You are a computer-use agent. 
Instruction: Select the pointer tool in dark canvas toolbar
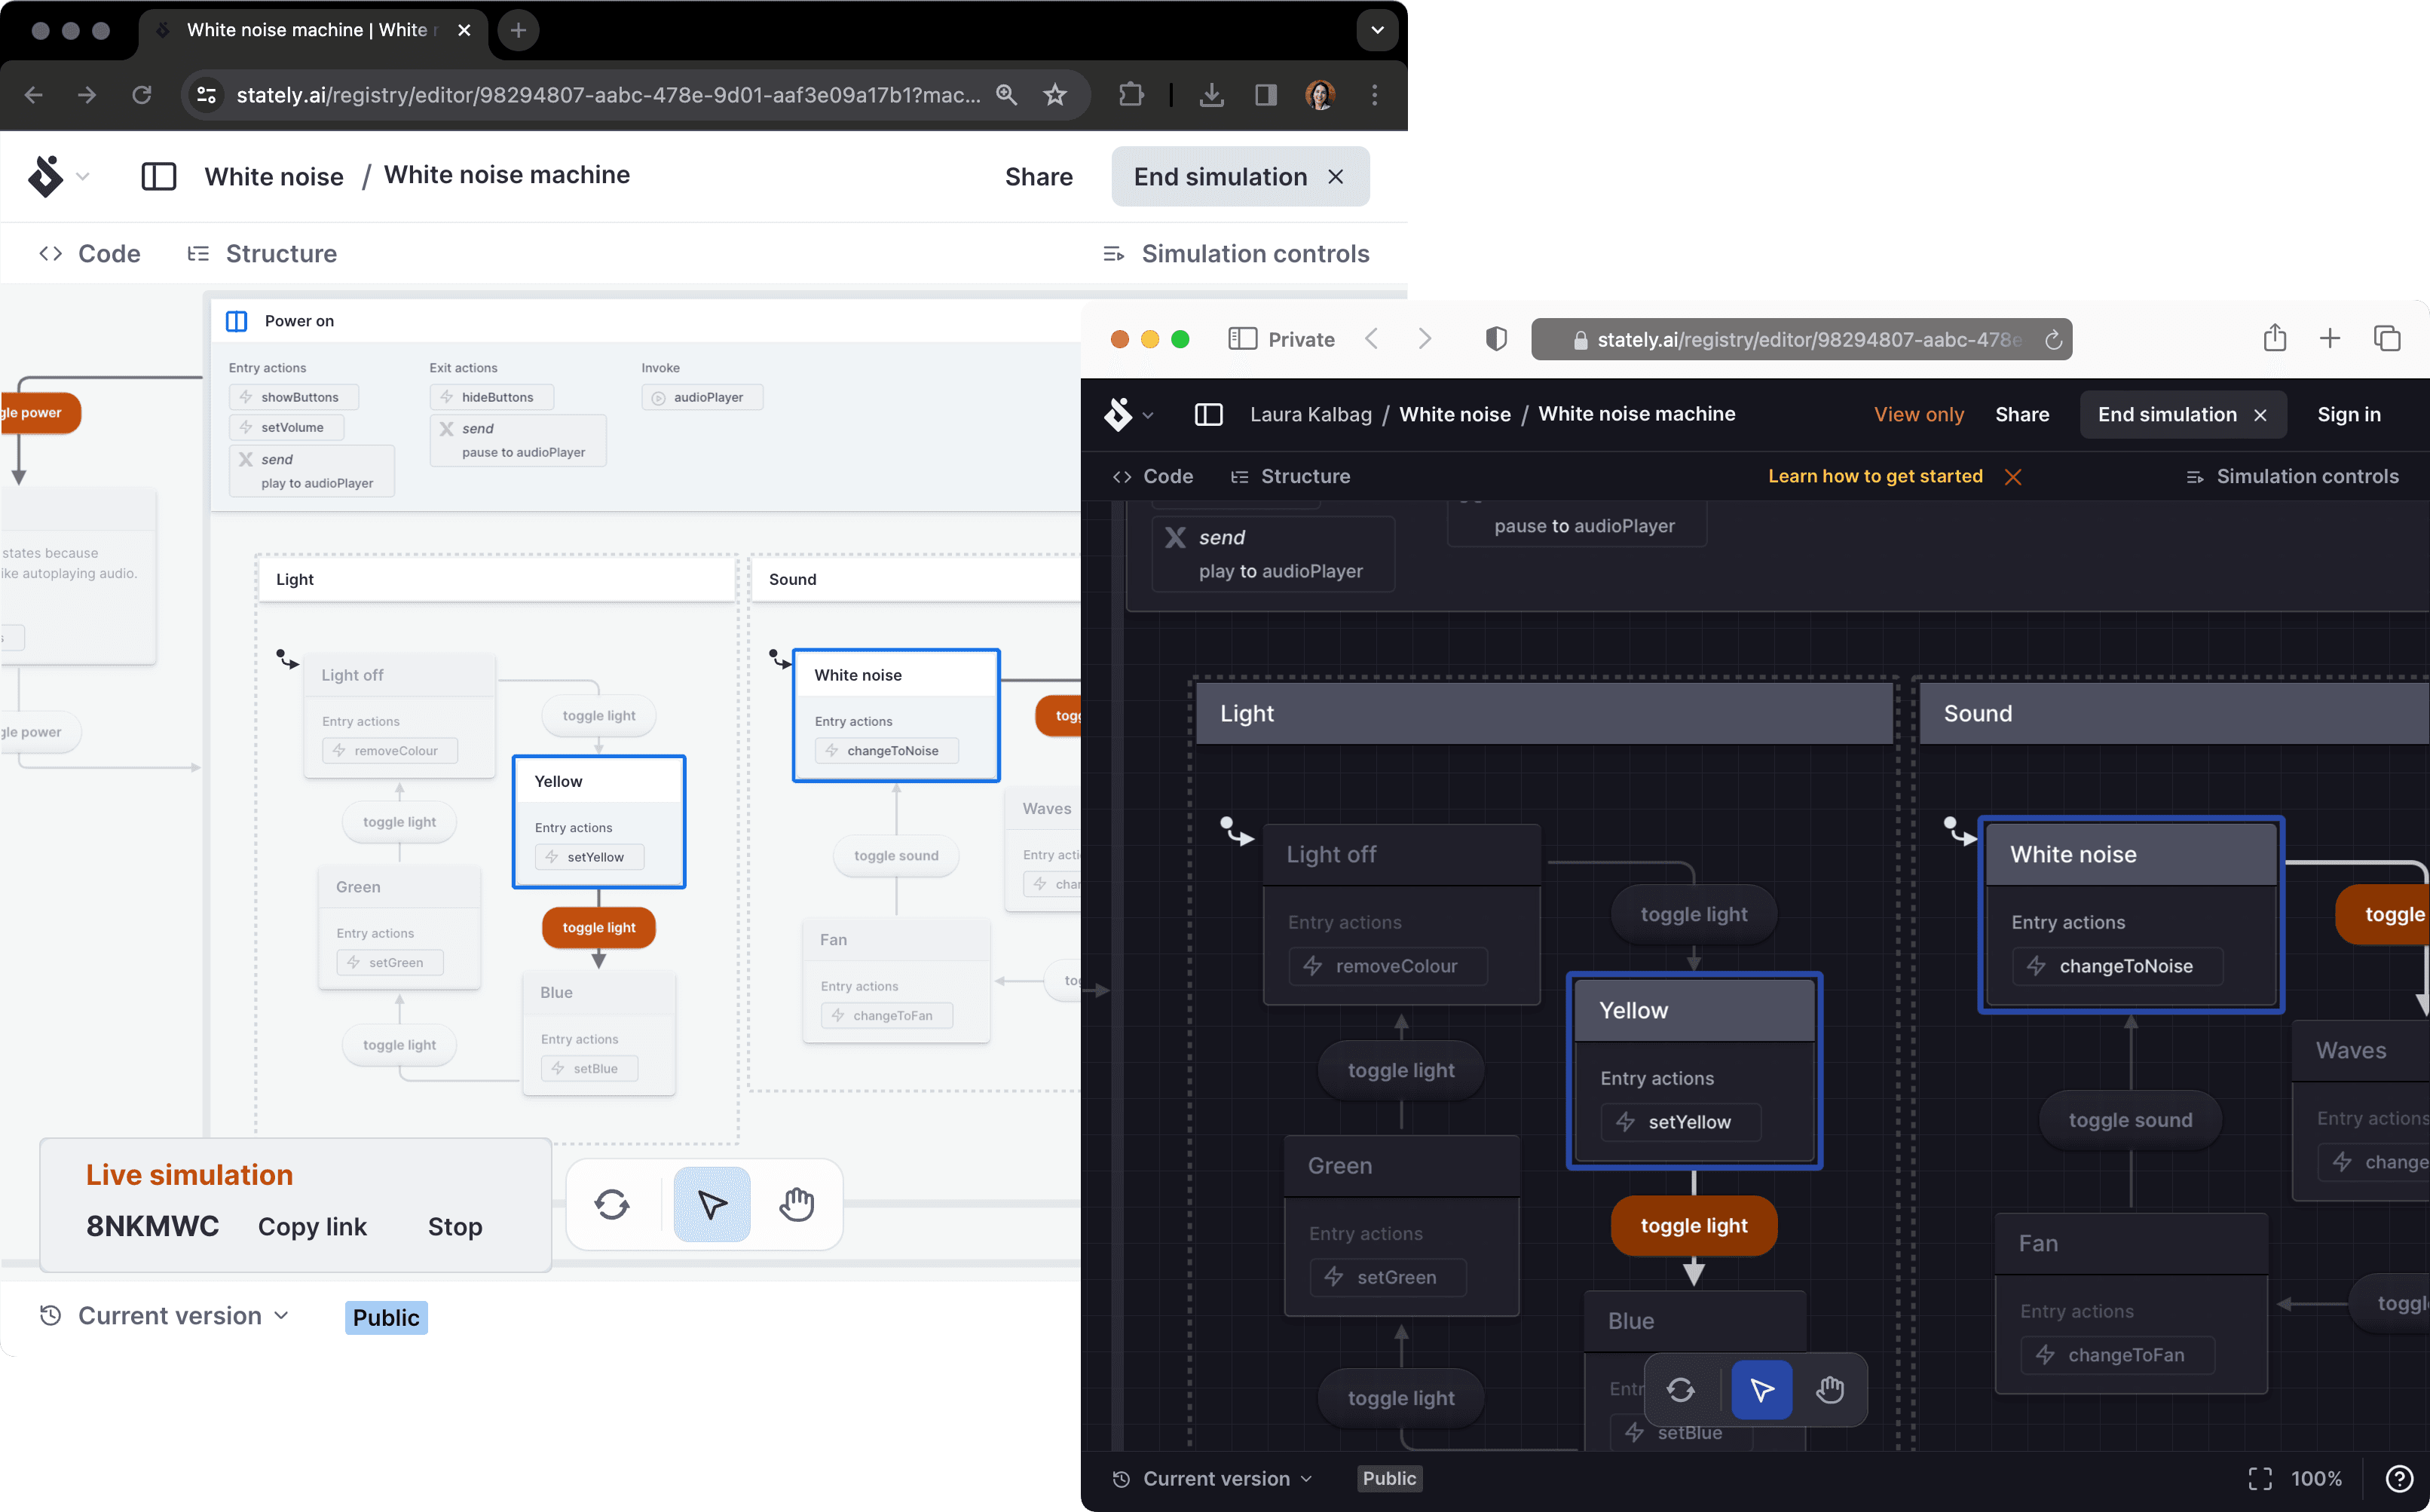[1761, 1389]
